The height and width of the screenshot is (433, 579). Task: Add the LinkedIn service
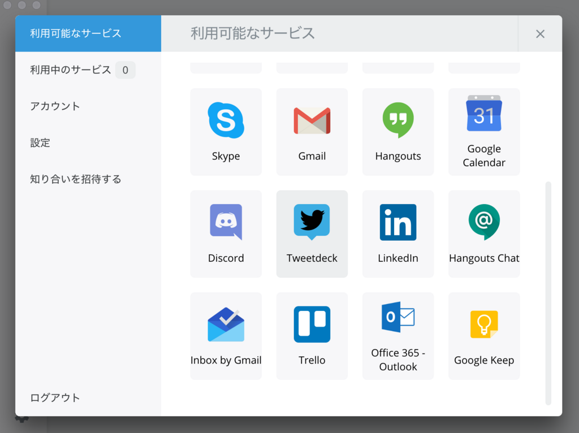(x=397, y=233)
